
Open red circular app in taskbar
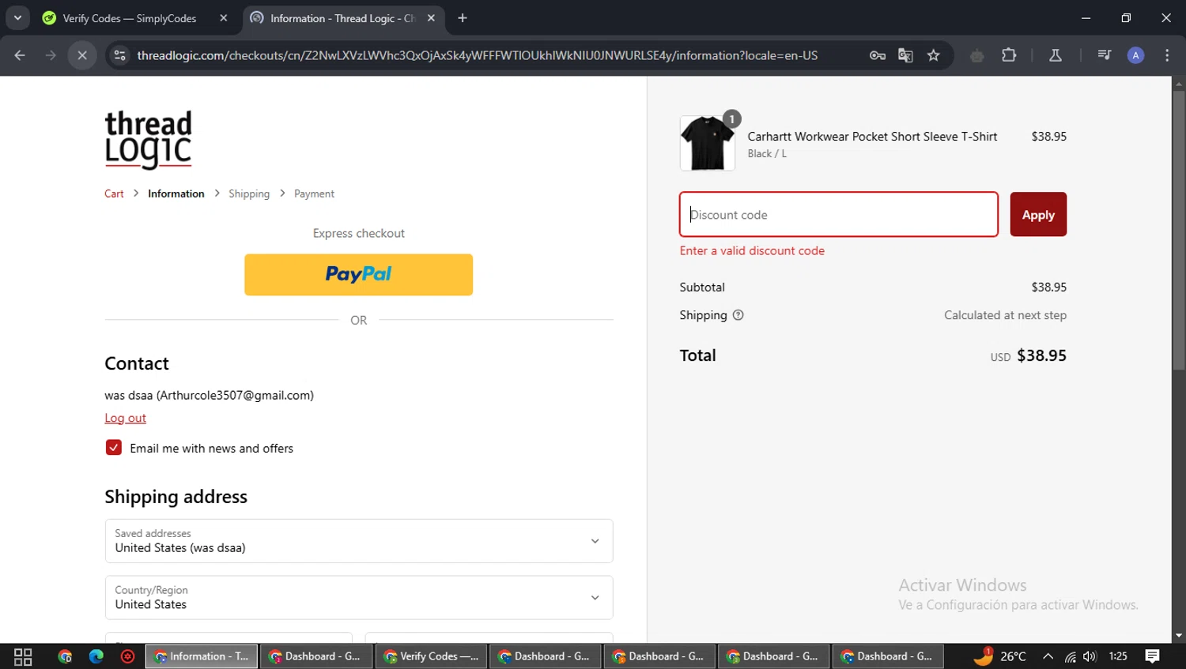(x=127, y=656)
